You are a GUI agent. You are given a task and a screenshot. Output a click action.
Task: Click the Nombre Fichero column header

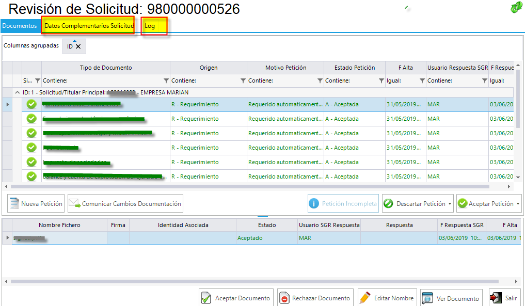[x=59, y=225]
